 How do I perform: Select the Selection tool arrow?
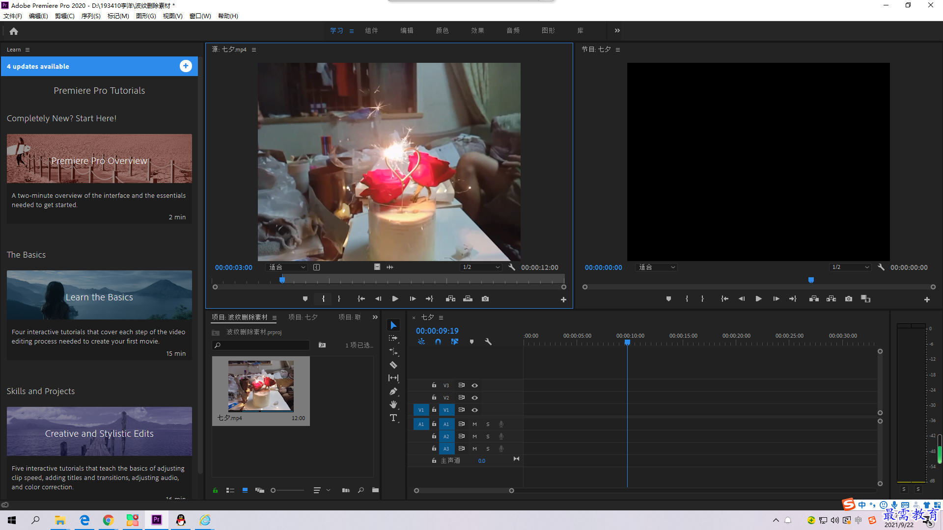point(393,325)
